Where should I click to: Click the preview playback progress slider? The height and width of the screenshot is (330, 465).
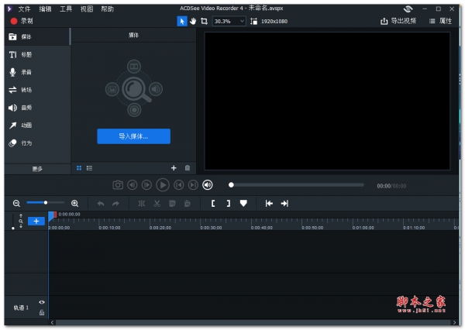click(297, 184)
